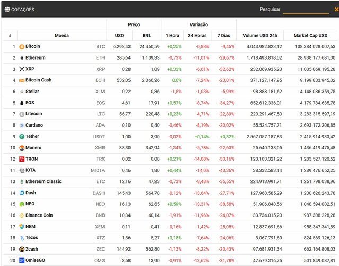339x266 pixels.
Task: Sort by the # rank column header
Action: [10, 35]
